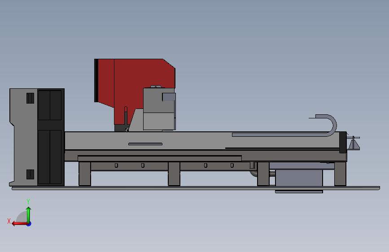389x252 pixels.
Task: Select the lower vent slot on the left cabinet
Action: click(30, 174)
